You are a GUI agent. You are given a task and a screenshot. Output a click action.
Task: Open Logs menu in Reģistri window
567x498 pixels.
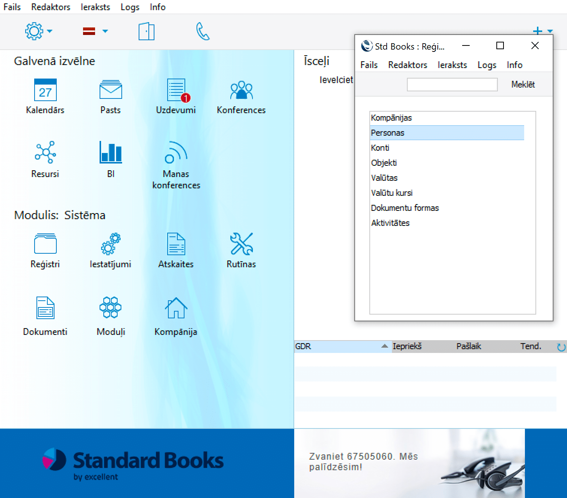[487, 65]
